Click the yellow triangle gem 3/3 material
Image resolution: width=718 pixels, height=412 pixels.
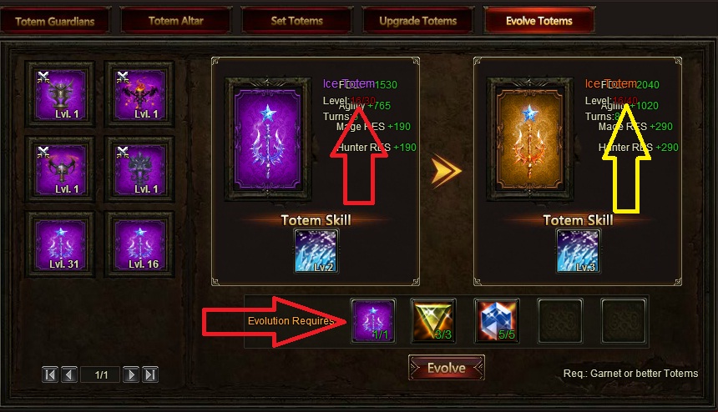tap(433, 321)
